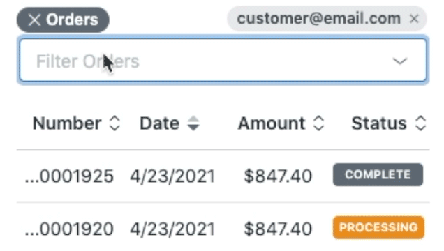Select the COMPLETE status badge
This screenshot has height=251, width=444.
(378, 174)
